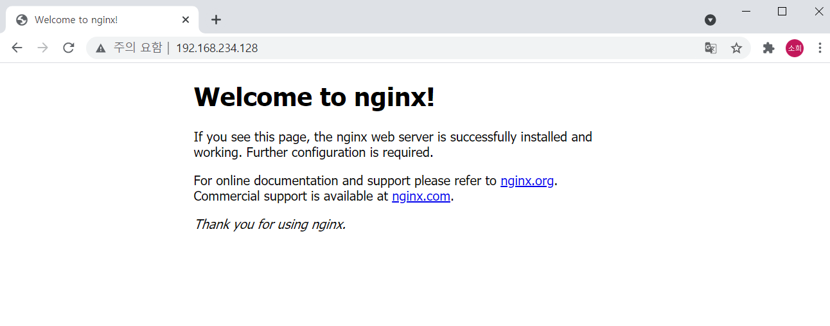Click the 'For online documentation and support' text
The height and width of the screenshot is (326, 830).
pos(303,181)
